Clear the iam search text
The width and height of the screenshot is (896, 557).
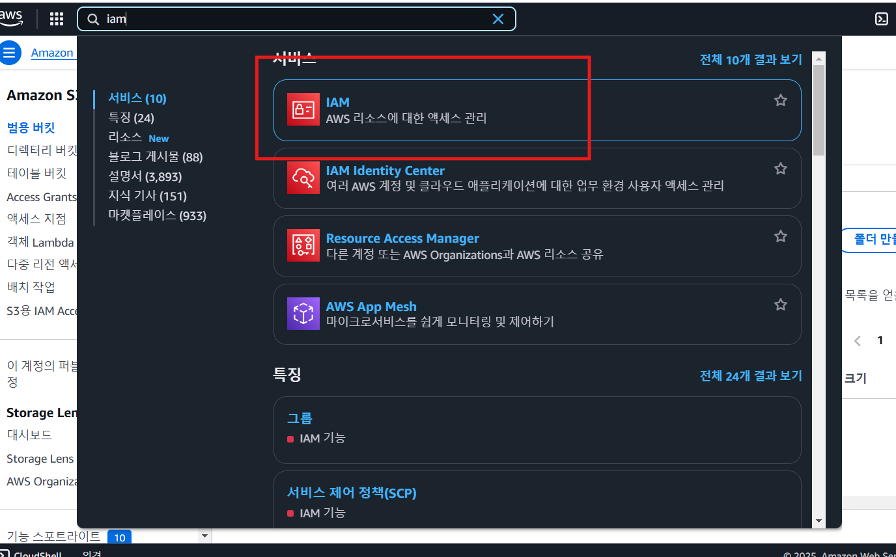click(498, 19)
